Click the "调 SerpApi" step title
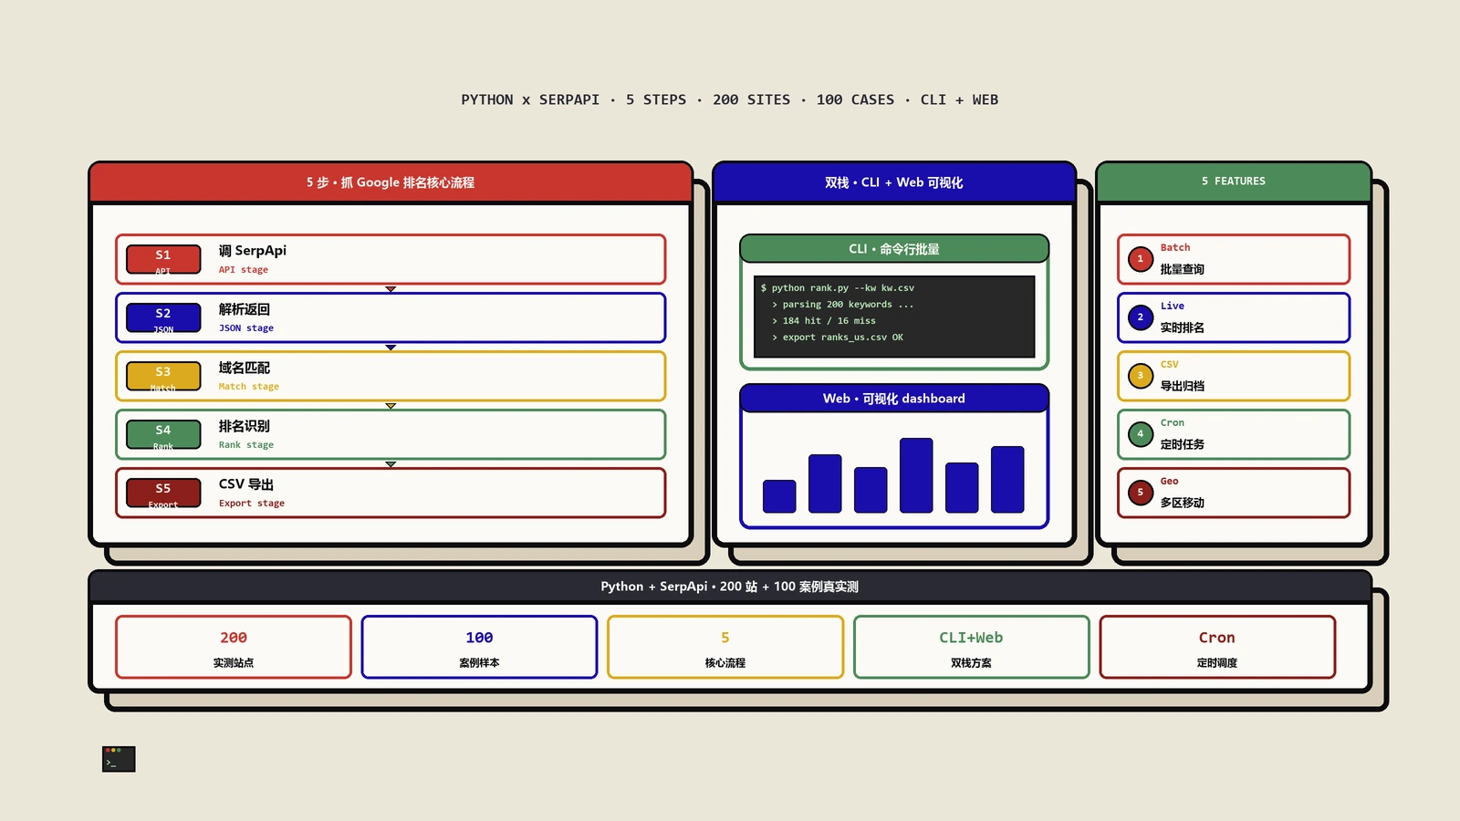1460x821 pixels. click(253, 251)
